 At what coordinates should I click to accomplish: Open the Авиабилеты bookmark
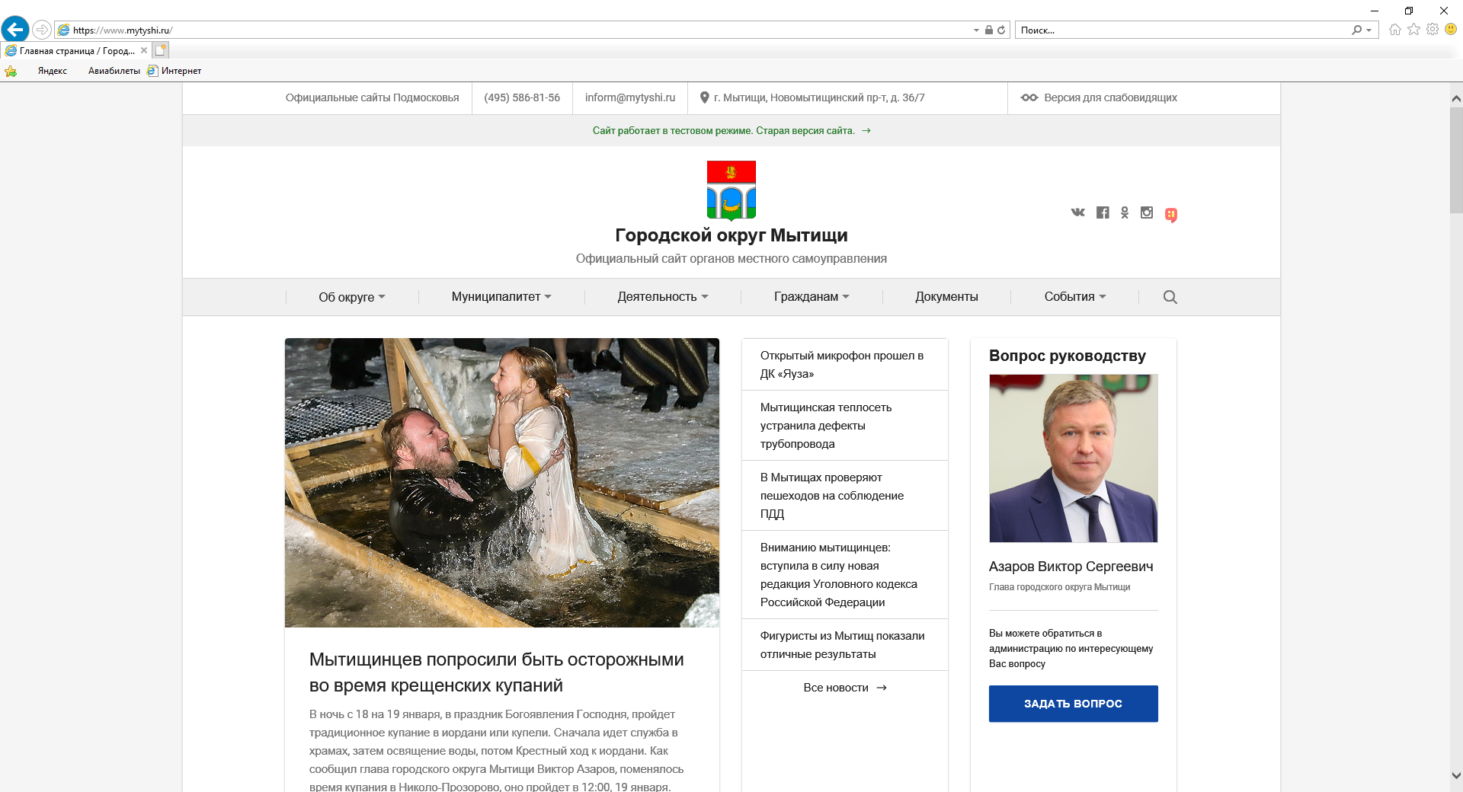pyautogui.click(x=114, y=71)
